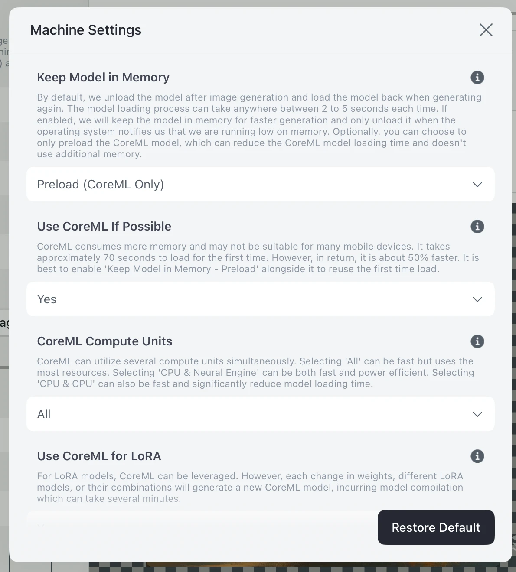Viewport: 516px width, 572px height.
Task: Show info for Keep Model in Memory
Action: pyautogui.click(x=477, y=78)
